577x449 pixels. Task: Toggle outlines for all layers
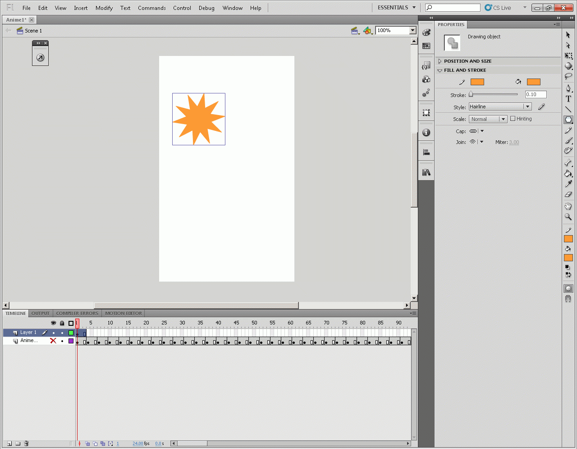71,323
